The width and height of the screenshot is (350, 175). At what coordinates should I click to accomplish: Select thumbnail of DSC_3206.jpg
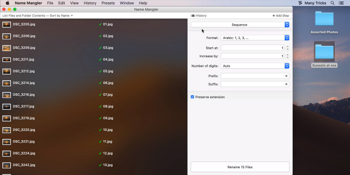pos(7,36)
